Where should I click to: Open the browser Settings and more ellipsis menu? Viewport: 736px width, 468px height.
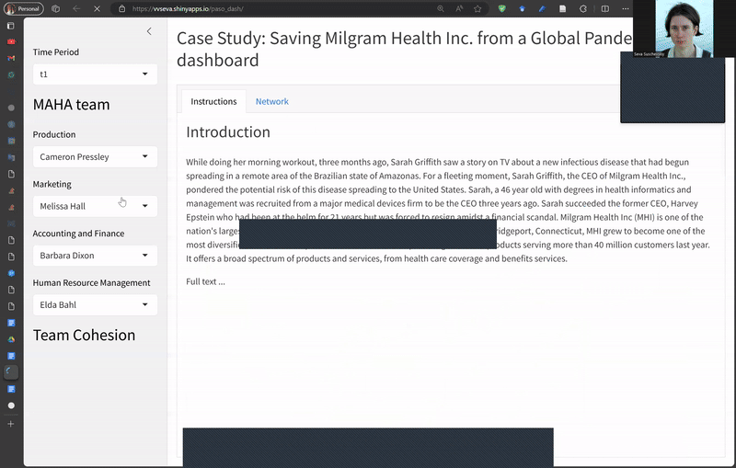pyautogui.click(x=626, y=8)
